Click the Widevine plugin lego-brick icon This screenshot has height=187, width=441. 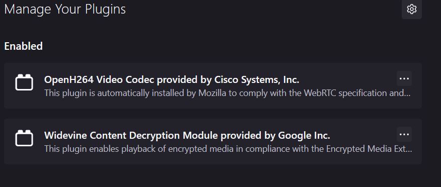pos(24,138)
